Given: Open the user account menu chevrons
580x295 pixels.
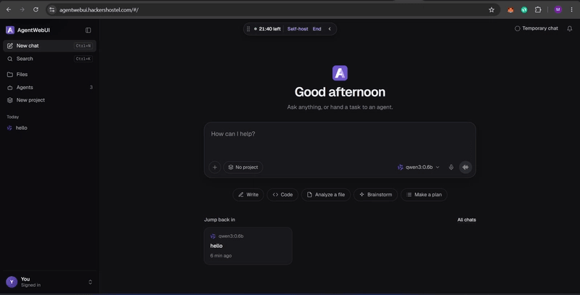Looking at the screenshot, I should pos(90,282).
